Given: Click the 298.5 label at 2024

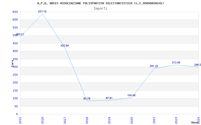Looking at the screenshot, I should (x=197, y=65).
